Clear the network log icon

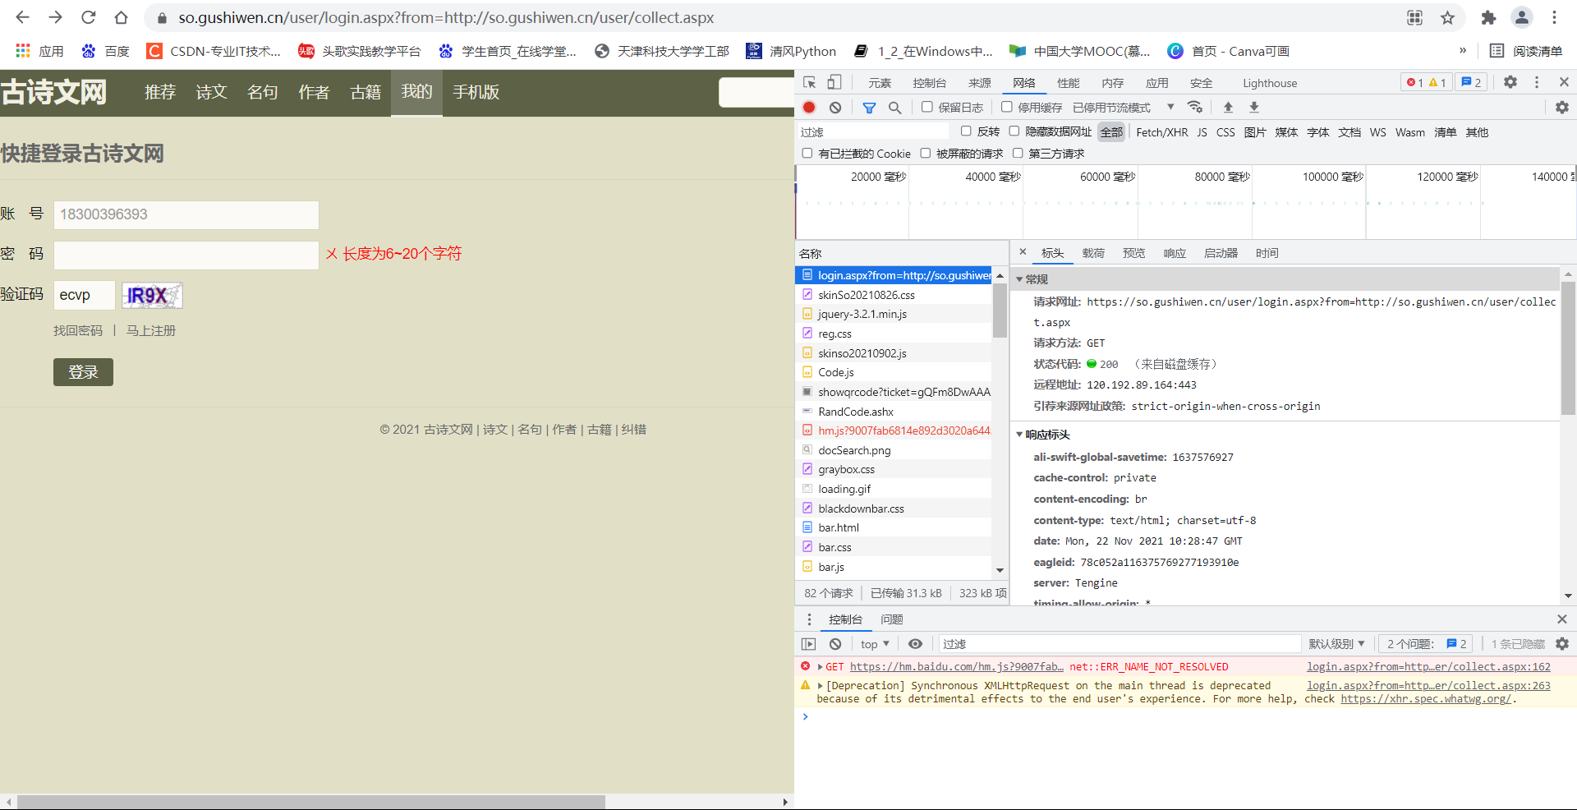point(835,107)
